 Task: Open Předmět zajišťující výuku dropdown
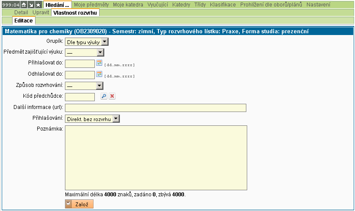pyautogui.click(x=100, y=52)
